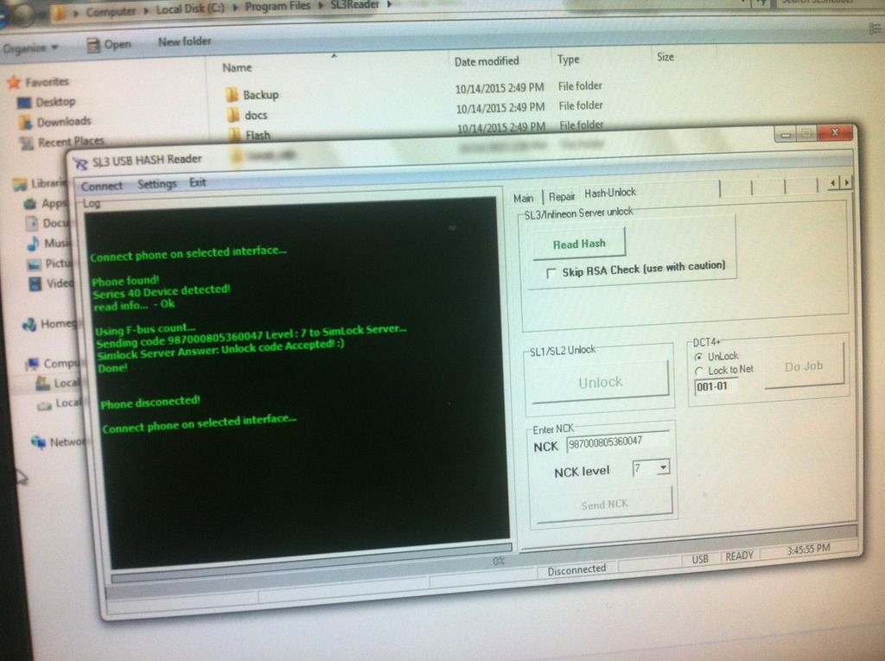Open Downloads from Favorites sidebar
Viewport: 885px width, 661px height.
click(27, 122)
